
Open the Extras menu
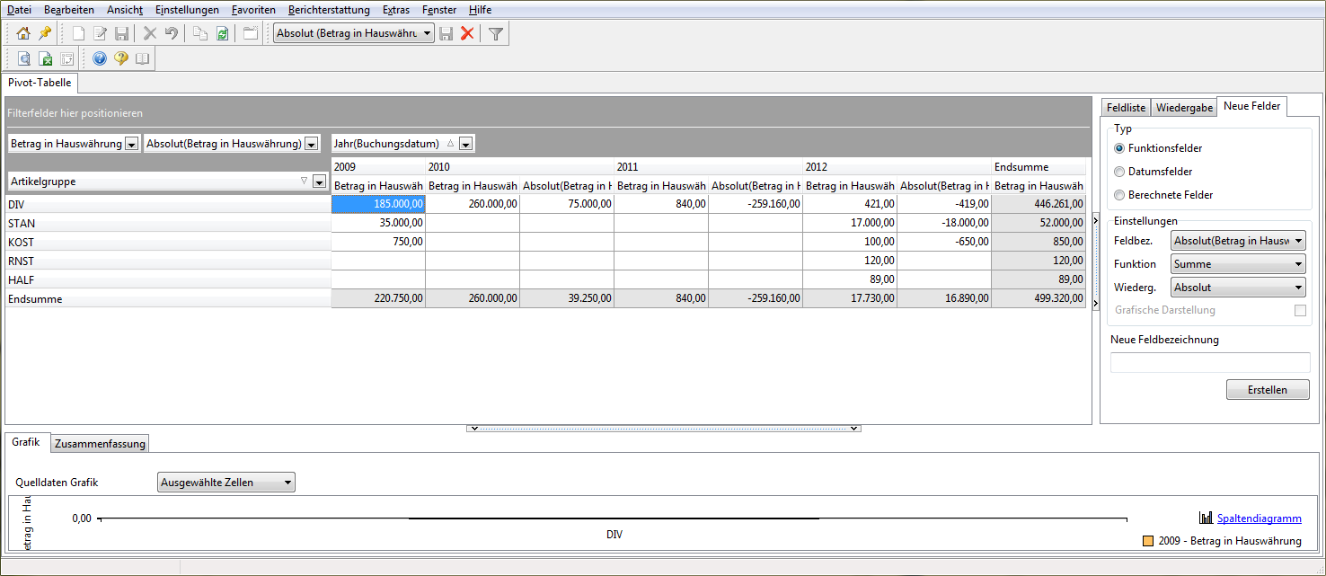point(396,10)
